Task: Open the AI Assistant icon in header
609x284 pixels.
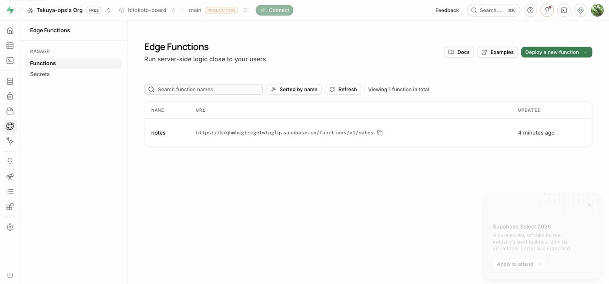Action: click(581, 10)
